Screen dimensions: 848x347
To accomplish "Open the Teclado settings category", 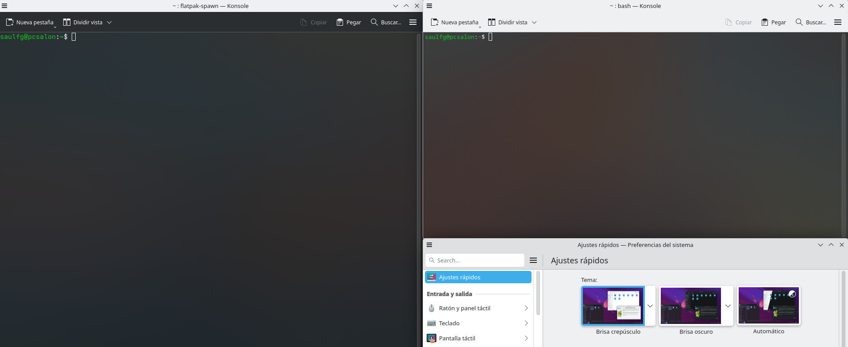I will pyautogui.click(x=478, y=323).
